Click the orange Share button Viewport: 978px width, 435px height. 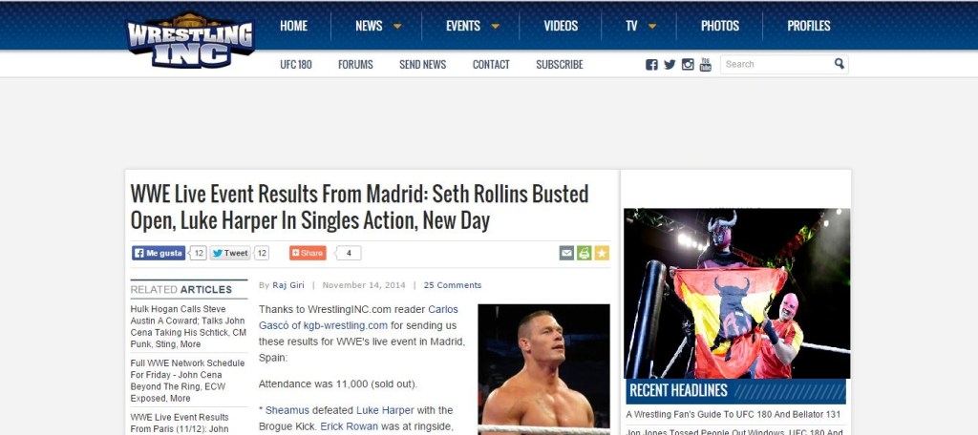tap(308, 253)
